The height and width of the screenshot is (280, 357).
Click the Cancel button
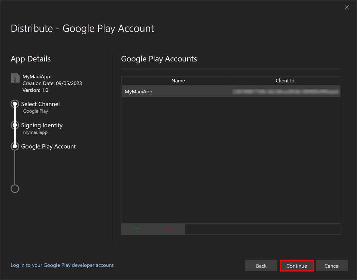[332, 266]
